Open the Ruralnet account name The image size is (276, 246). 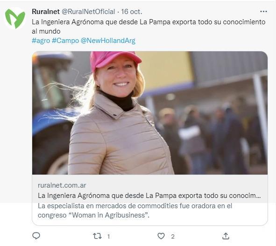click(46, 12)
